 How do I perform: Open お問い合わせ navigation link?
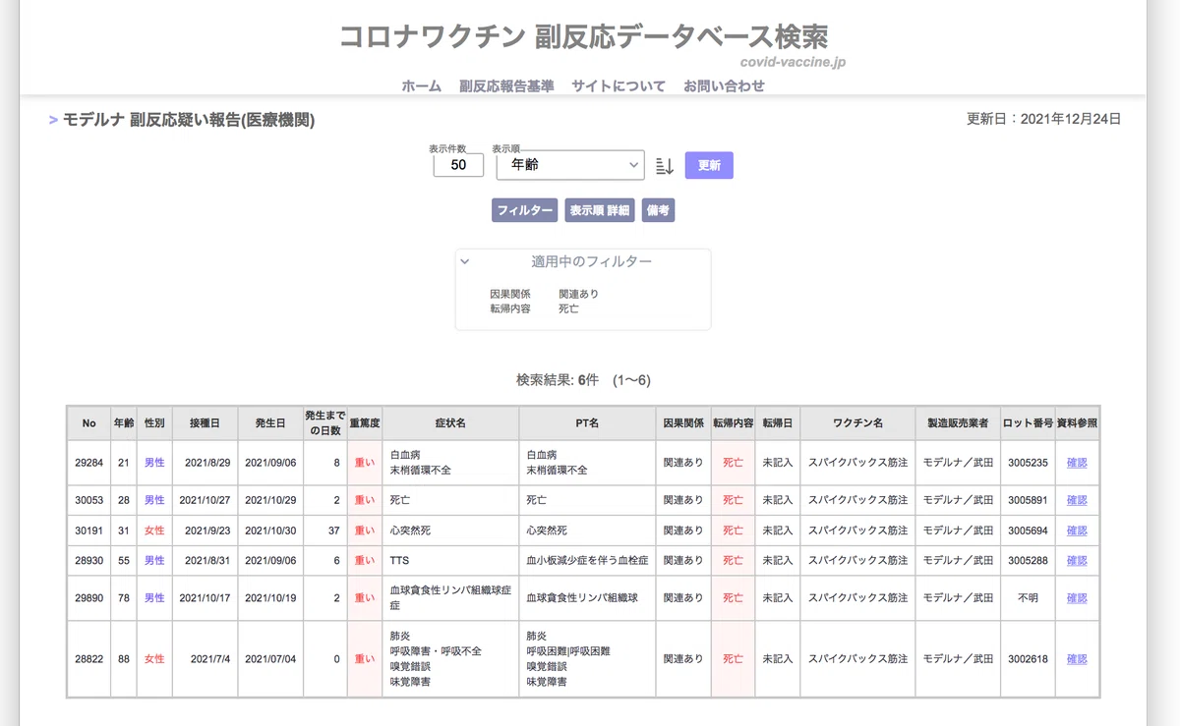pyautogui.click(x=724, y=85)
